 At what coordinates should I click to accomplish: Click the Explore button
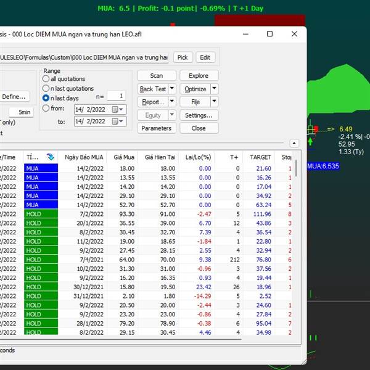199,75
